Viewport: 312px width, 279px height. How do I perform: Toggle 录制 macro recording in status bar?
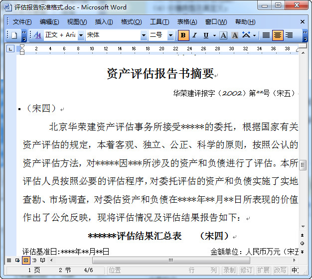click(x=229, y=270)
